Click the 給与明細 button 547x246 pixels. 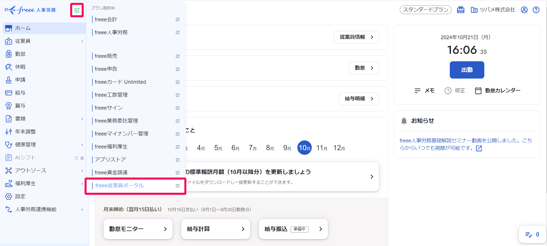point(359,99)
